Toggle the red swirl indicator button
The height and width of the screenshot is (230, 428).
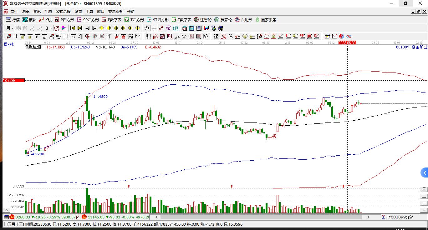point(57,28)
